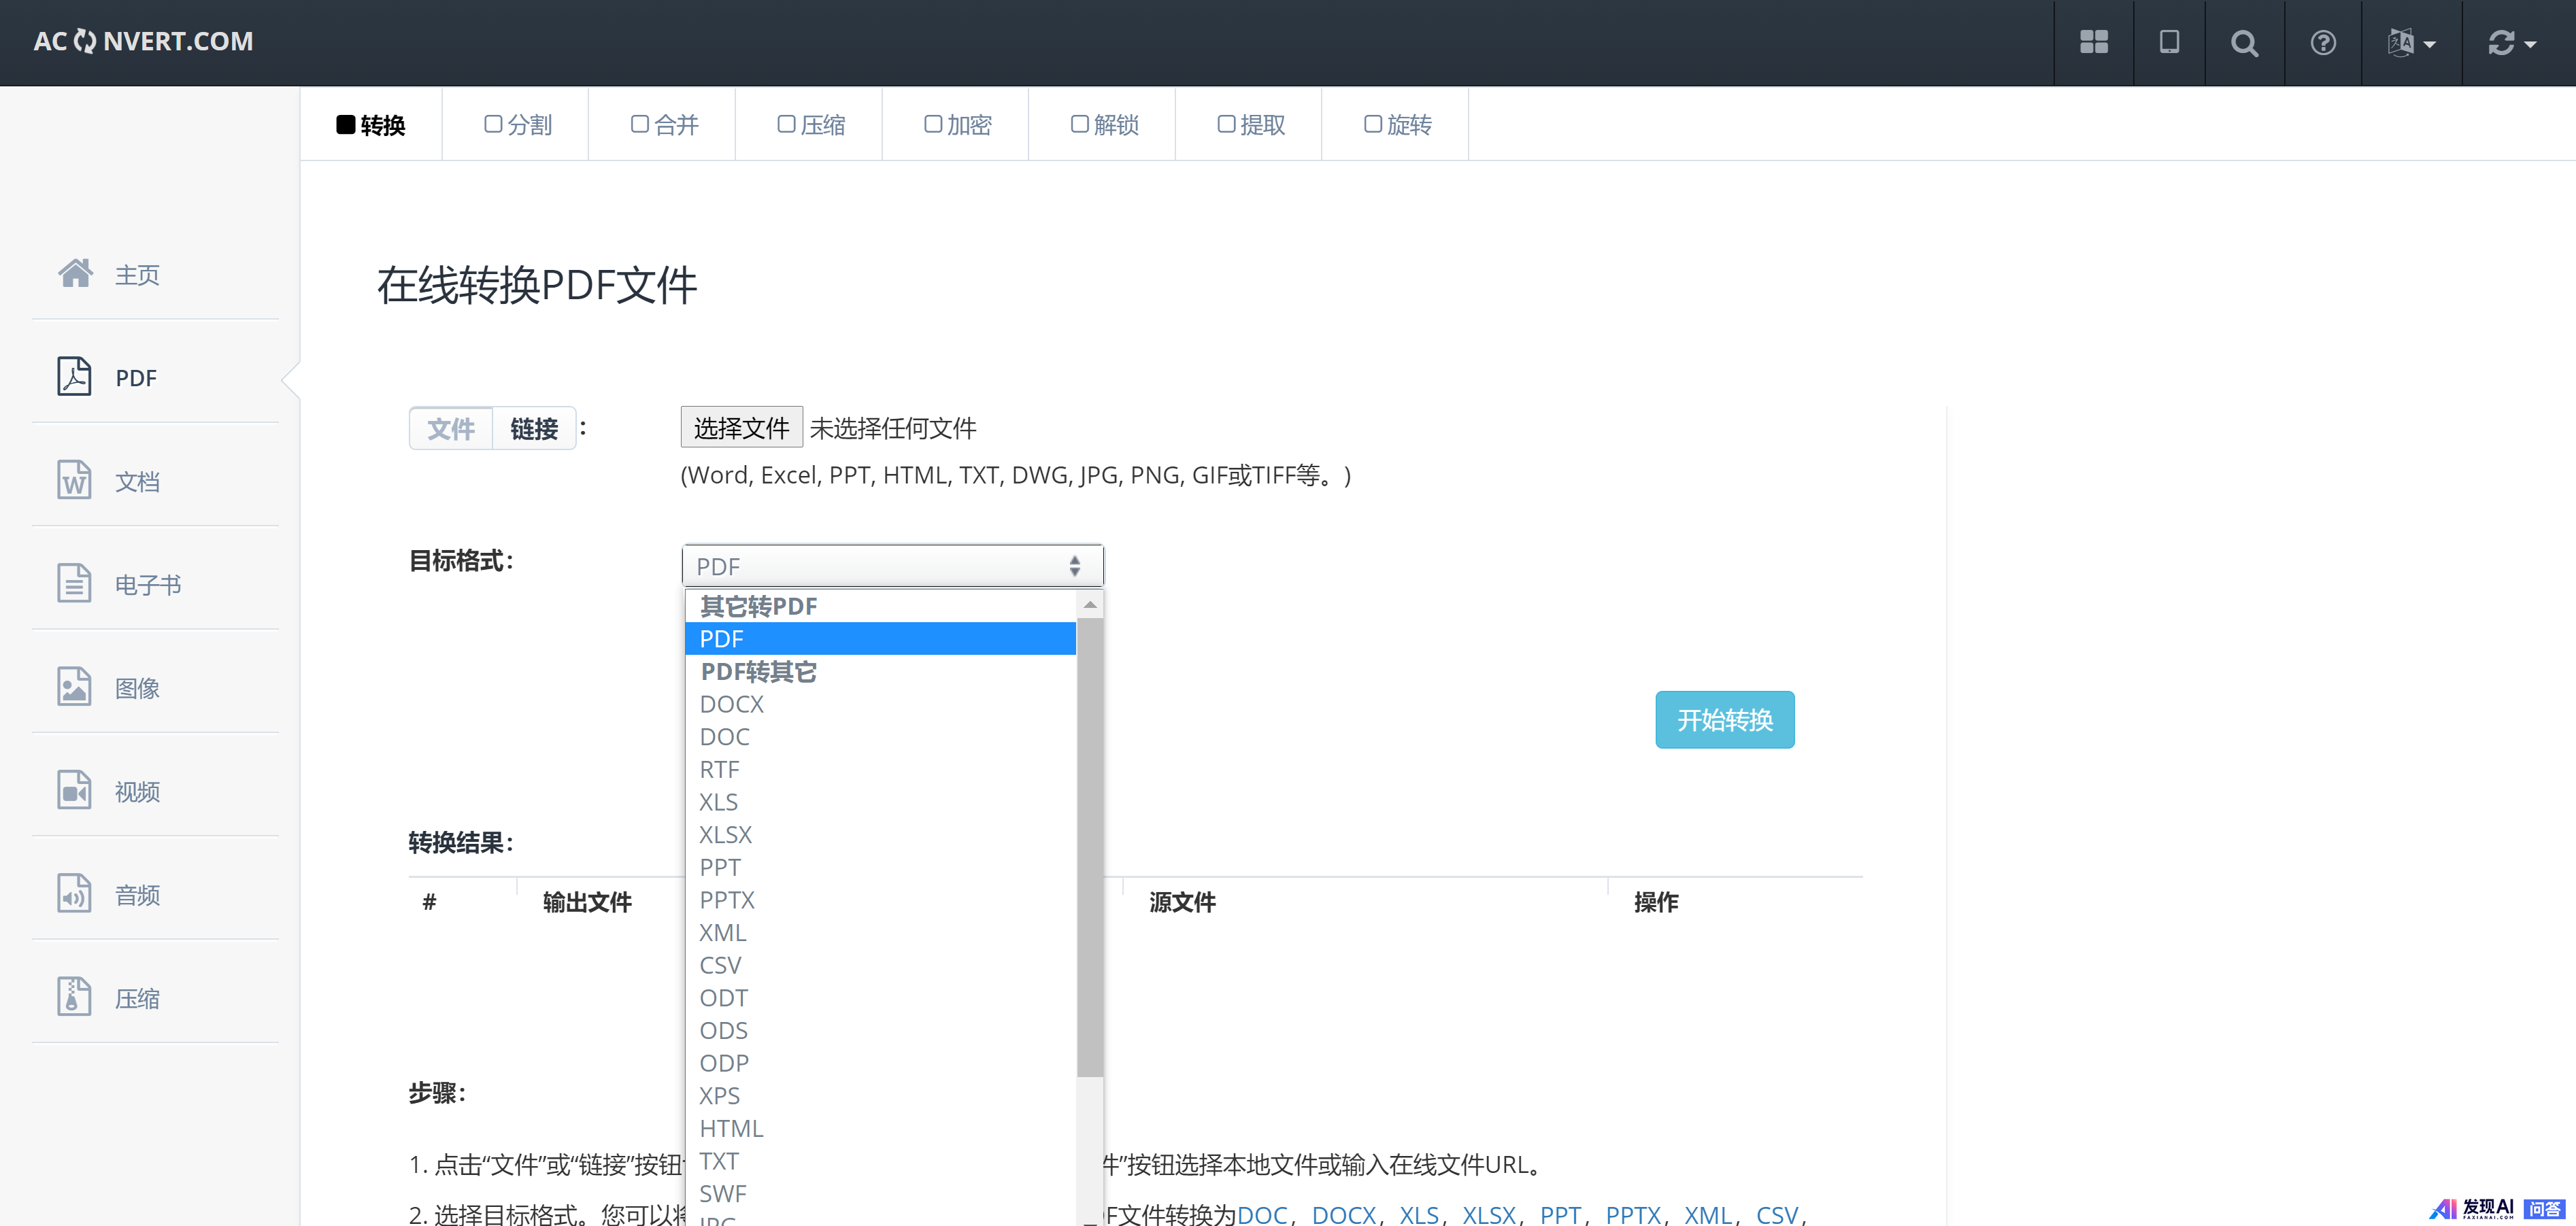The image size is (2576, 1226).
Task: Select the 文件 source toggle
Action: (x=451, y=429)
